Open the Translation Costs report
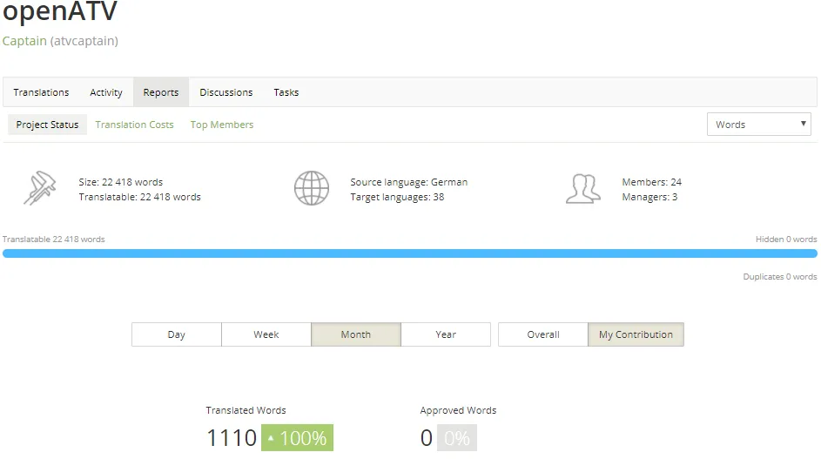Image resolution: width=821 pixels, height=459 pixels. 135,125
